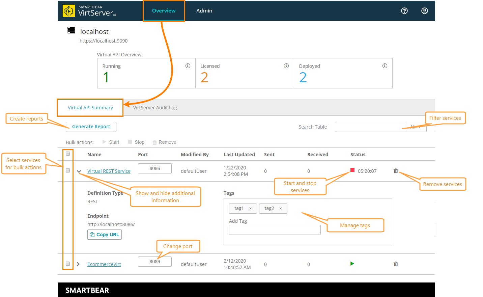Select the Virtual REST Service checkbox

point(68,170)
